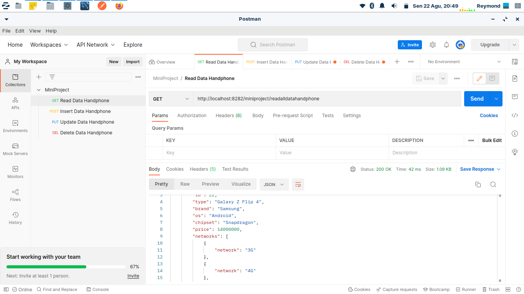Viewport: 524px width, 294px height.
Task: Click the team setup progress bar
Action: pyautogui.click(x=65, y=267)
